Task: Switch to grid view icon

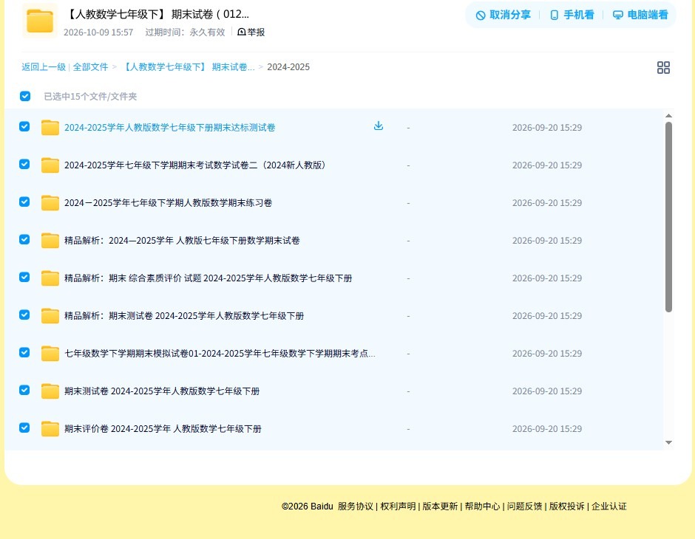Action: 663,67
